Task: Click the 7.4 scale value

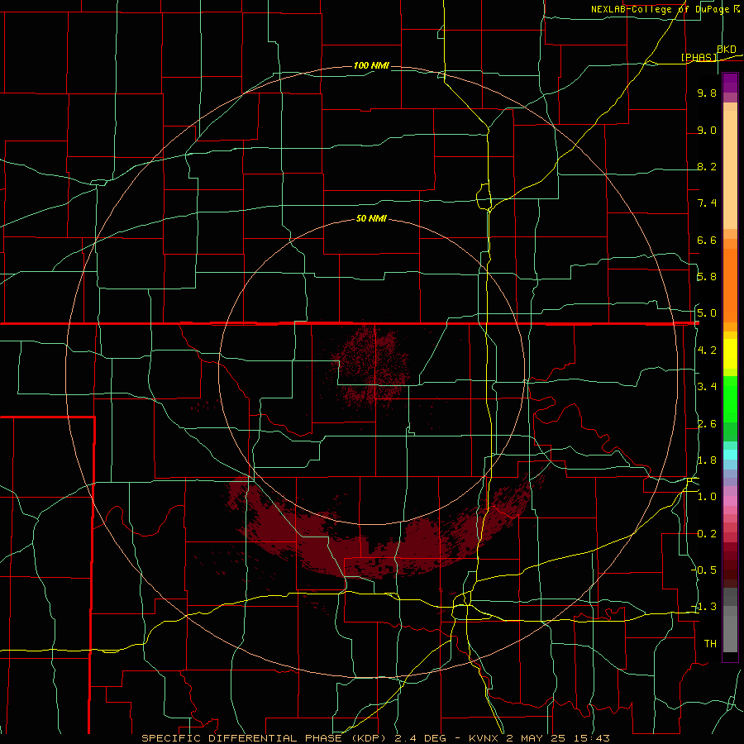Action: point(707,203)
